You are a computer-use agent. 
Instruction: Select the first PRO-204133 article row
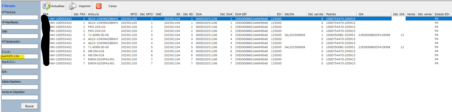coord(97,27)
